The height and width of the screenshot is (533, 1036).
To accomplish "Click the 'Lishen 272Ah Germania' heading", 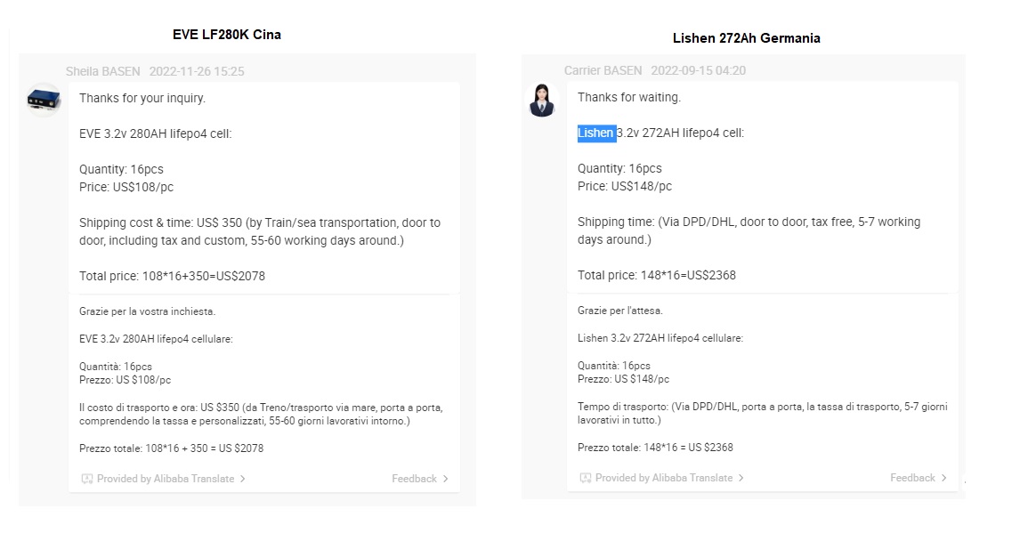I will [746, 38].
